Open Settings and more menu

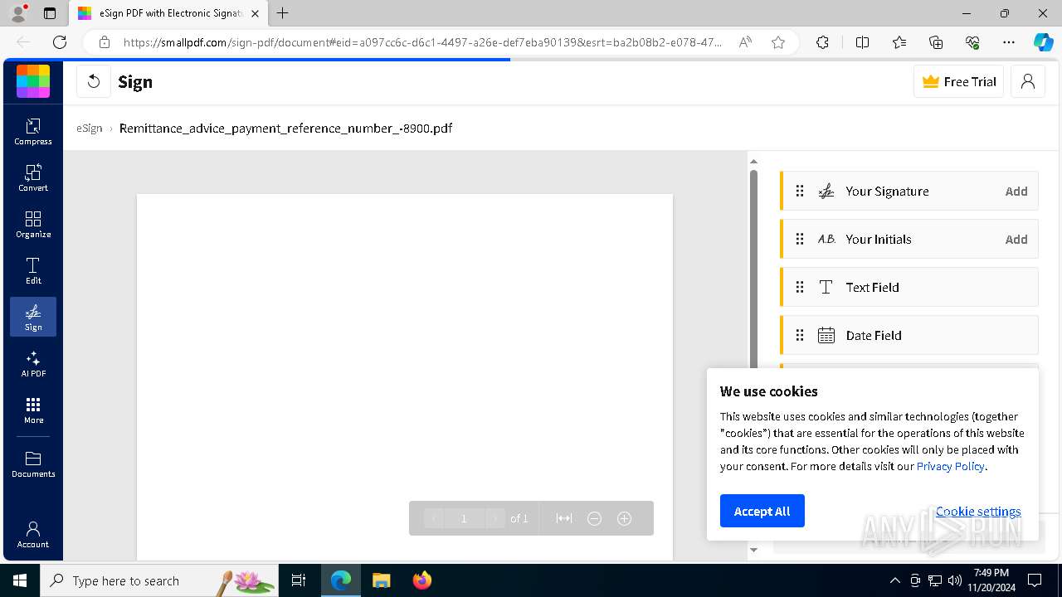pyautogui.click(x=1009, y=42)
